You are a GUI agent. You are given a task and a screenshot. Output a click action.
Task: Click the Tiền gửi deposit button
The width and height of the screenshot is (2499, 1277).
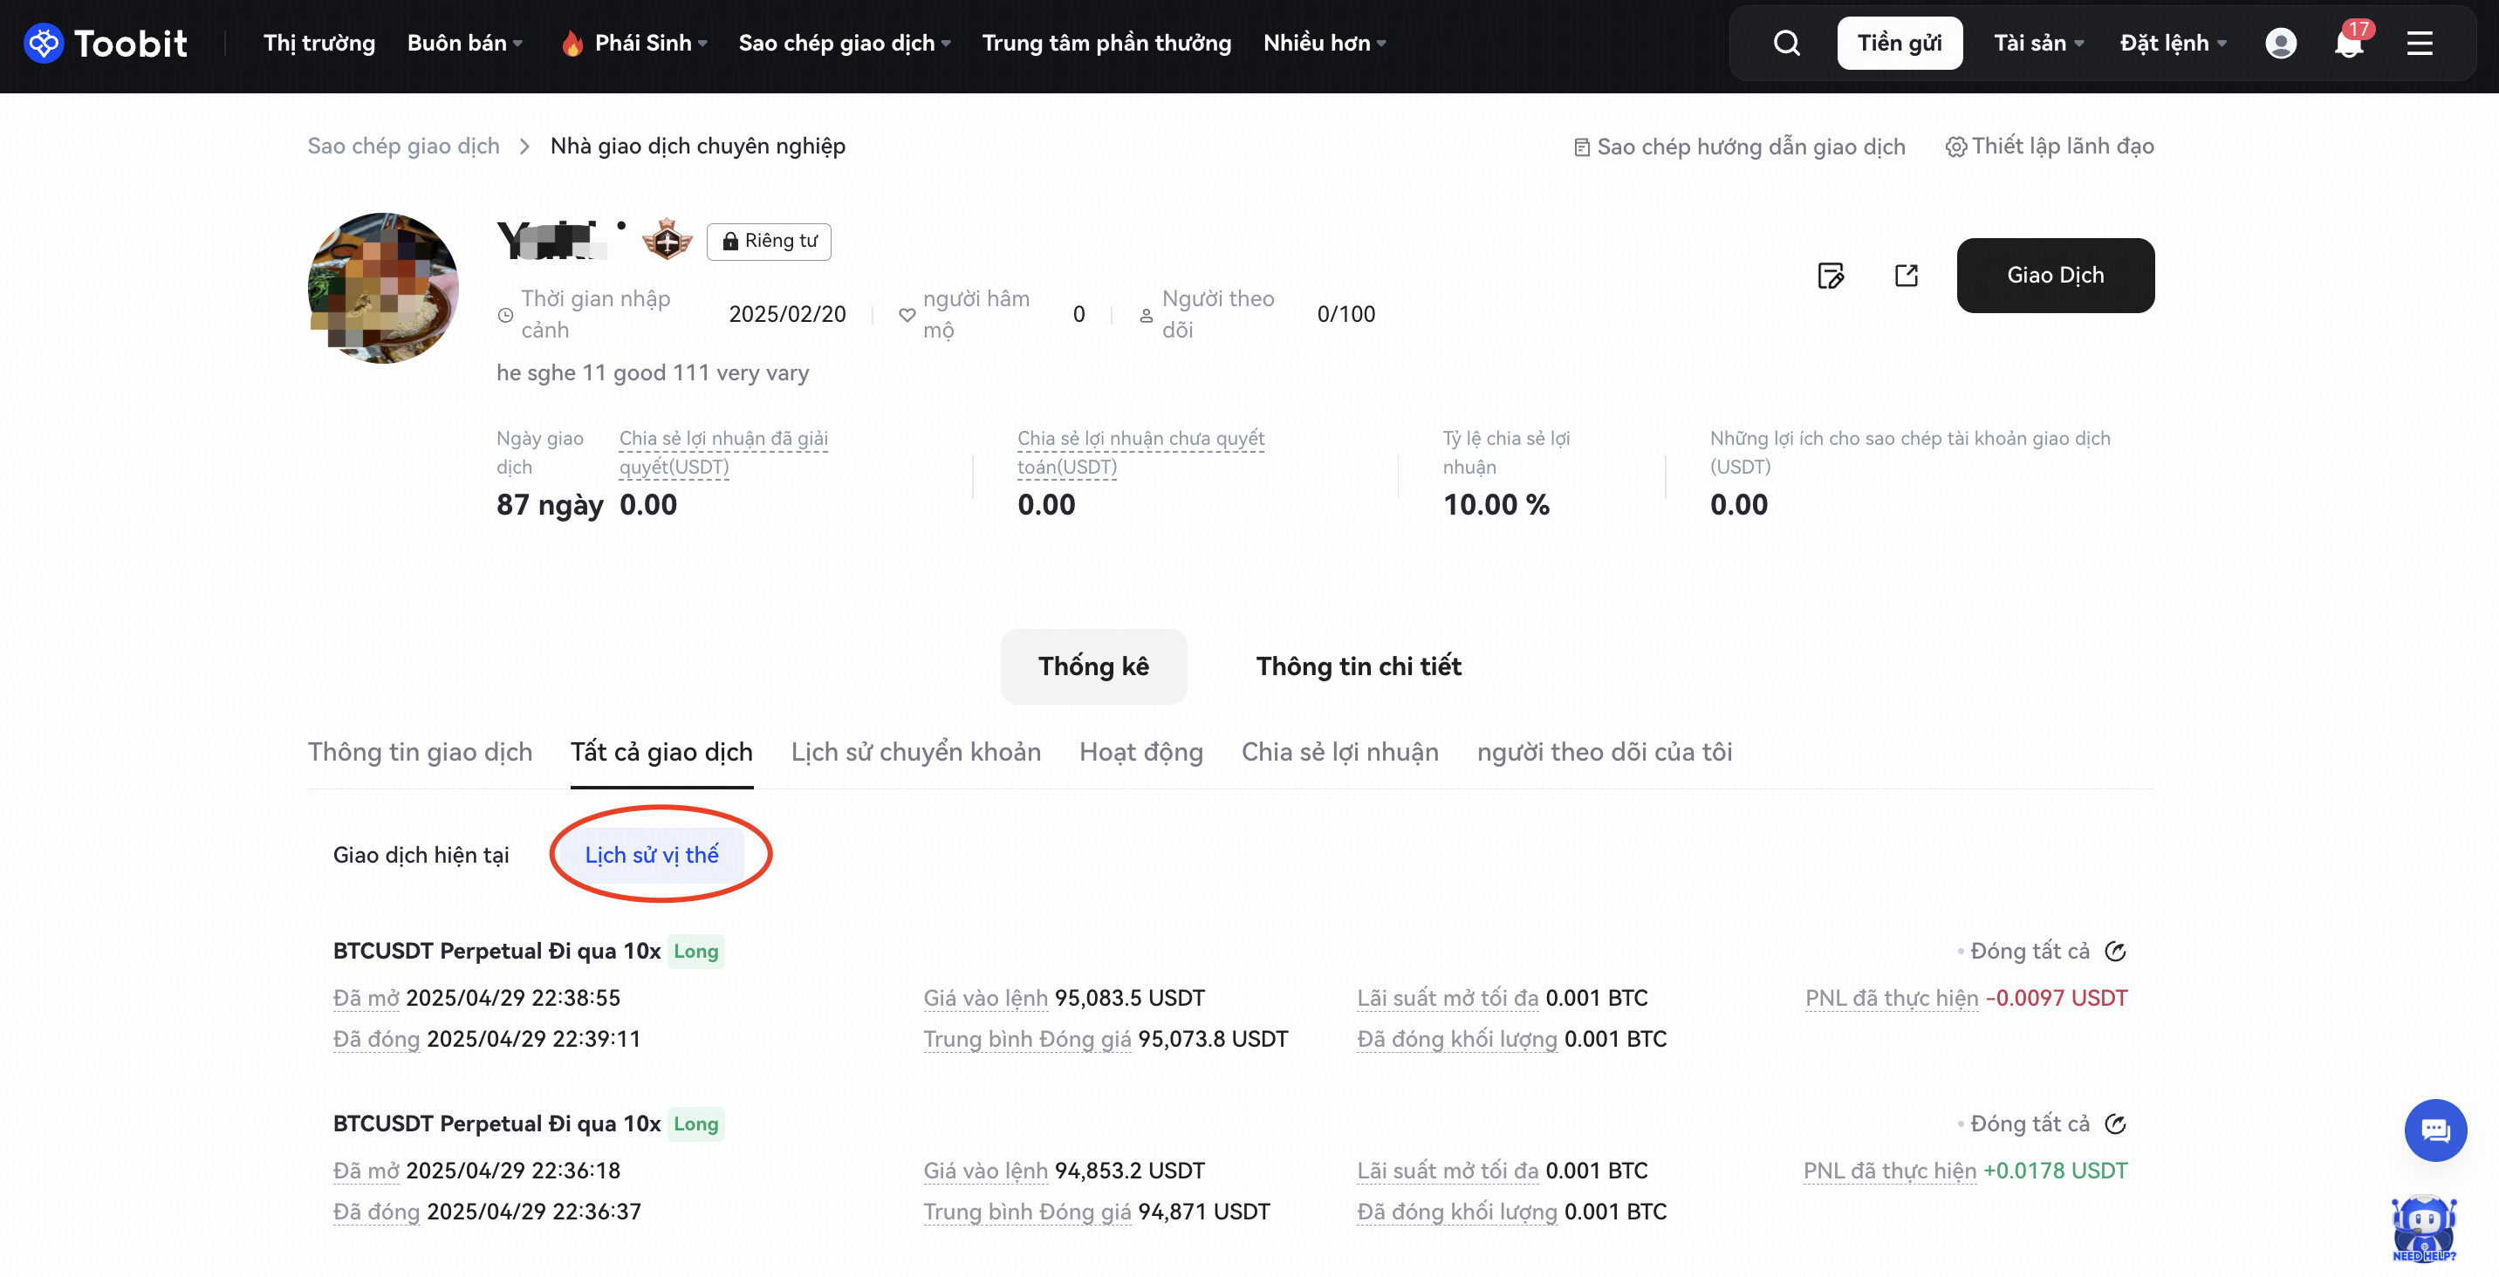(x=1899, y=44)
